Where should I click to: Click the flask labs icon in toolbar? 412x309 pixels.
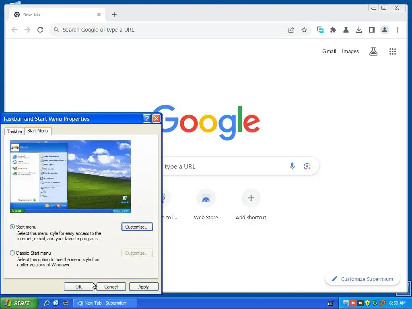click(x=346, y=30)
